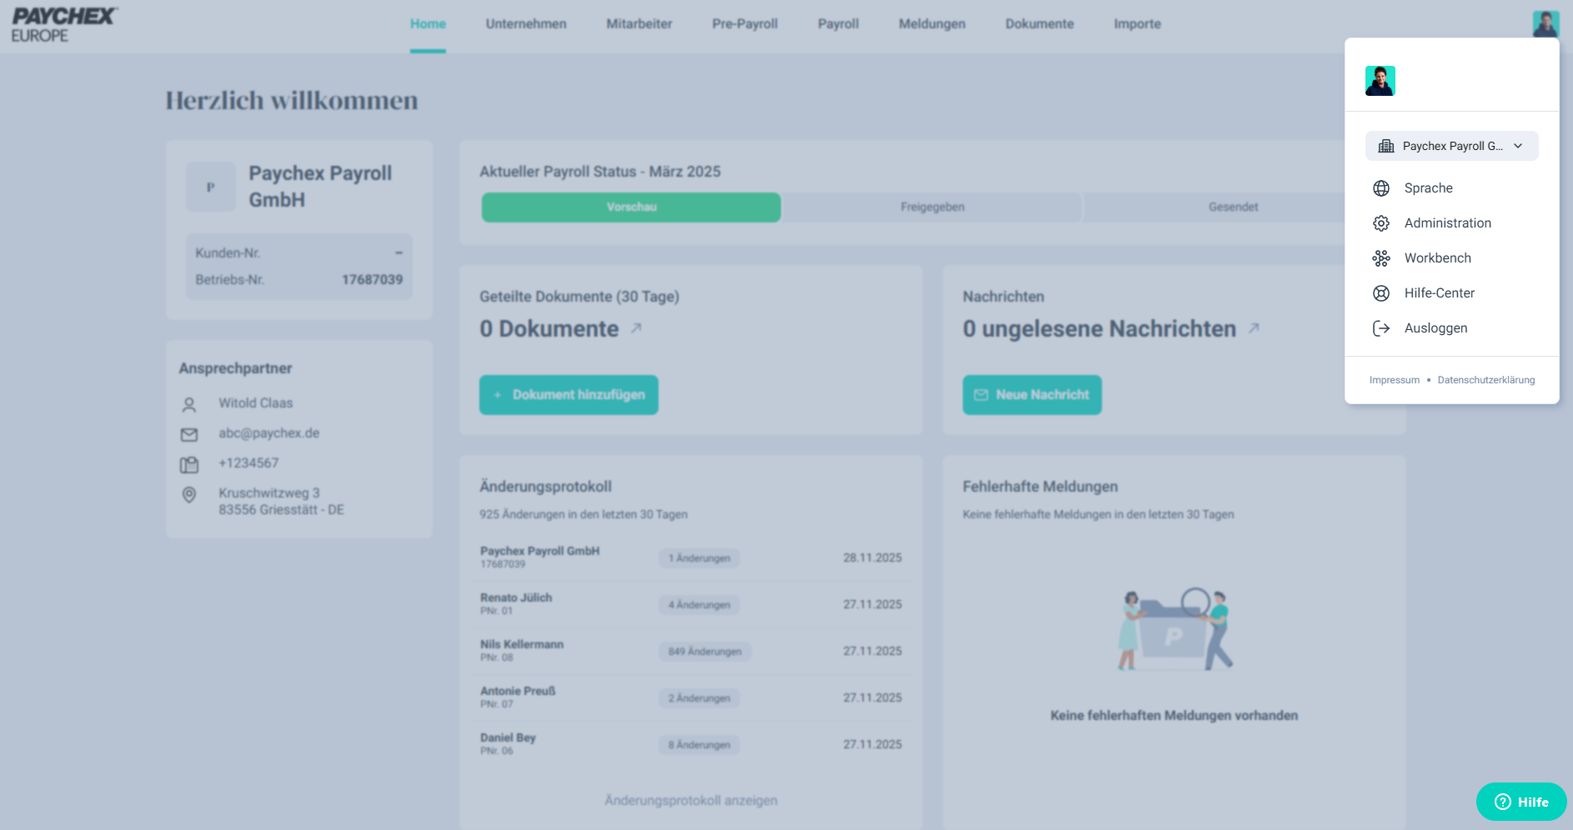Viewport: 1573px width, 830px height.
Task: Click the Änderungsprotokoll anzeigen link
Action: (690, 800)
